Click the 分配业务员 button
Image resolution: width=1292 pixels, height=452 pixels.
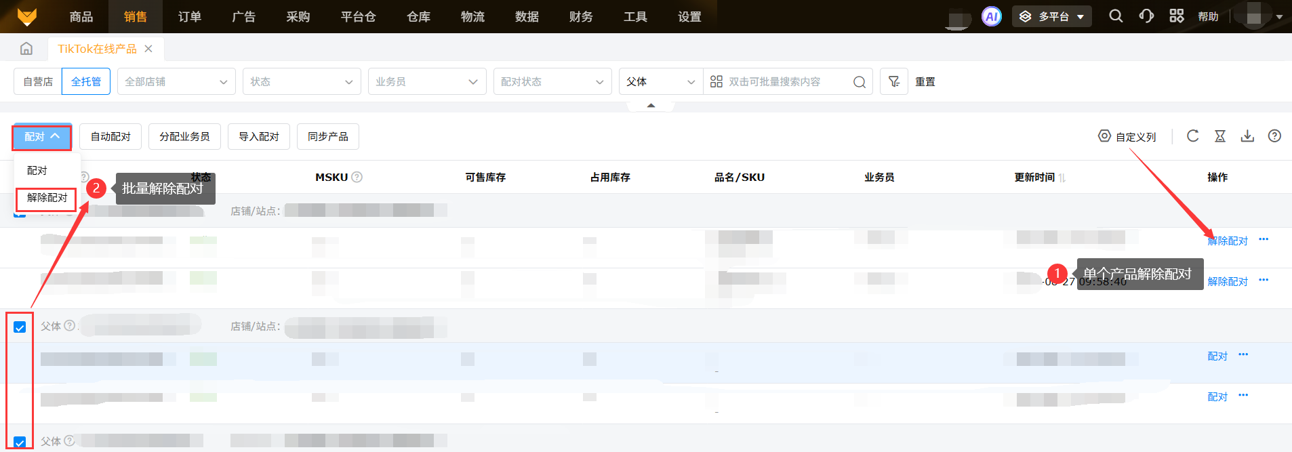184,137
